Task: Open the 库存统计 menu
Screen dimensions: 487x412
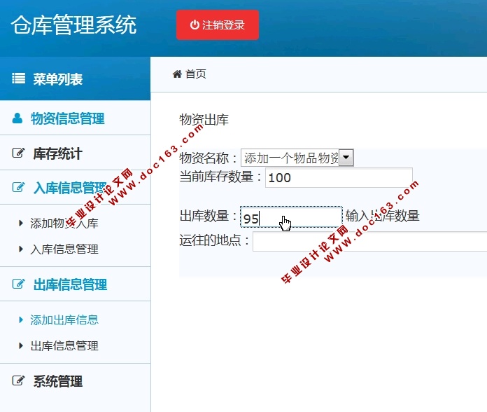Action: (x=57, y=153)
